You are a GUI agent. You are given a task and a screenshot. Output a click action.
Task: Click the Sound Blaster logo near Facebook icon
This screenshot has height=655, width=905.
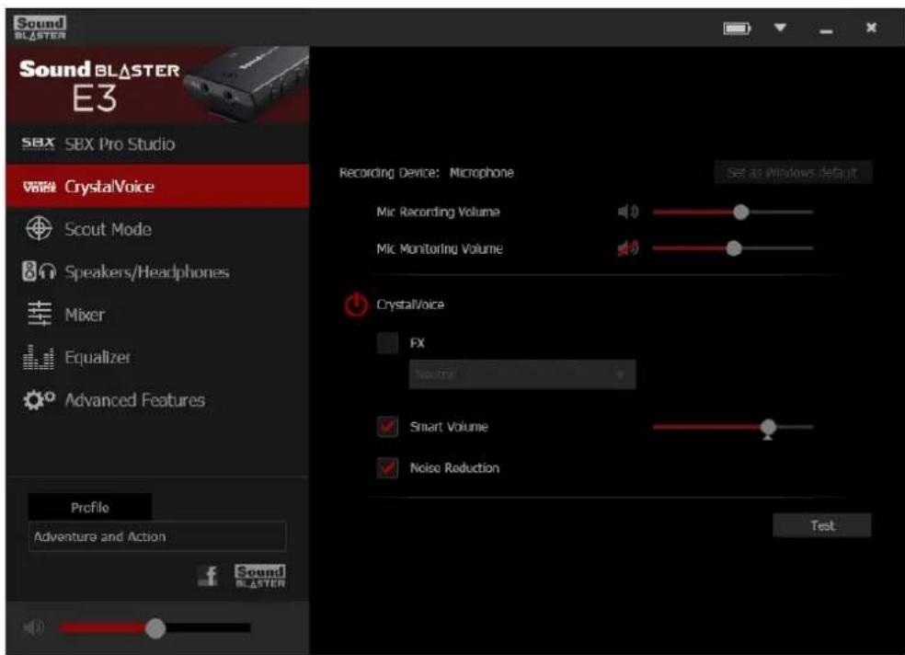(x=259, y=577)
